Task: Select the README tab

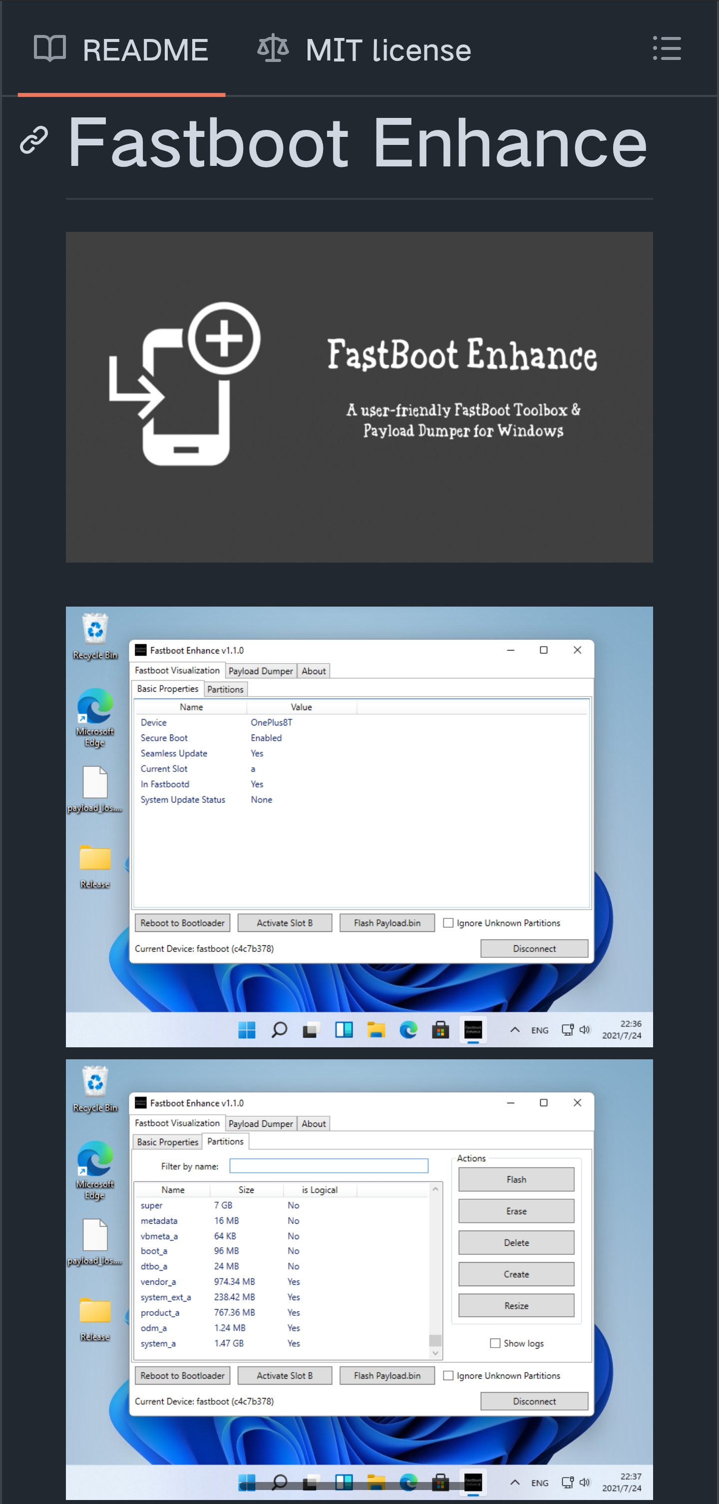Action: click(x=121, y=49)
